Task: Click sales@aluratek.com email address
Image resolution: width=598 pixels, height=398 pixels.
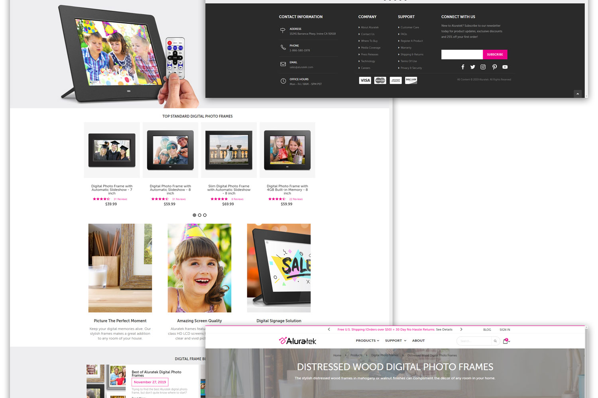Action: [x=301, y=67]
